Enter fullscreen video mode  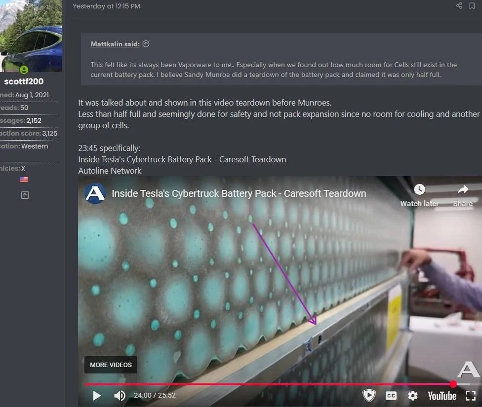pos(471,396)
